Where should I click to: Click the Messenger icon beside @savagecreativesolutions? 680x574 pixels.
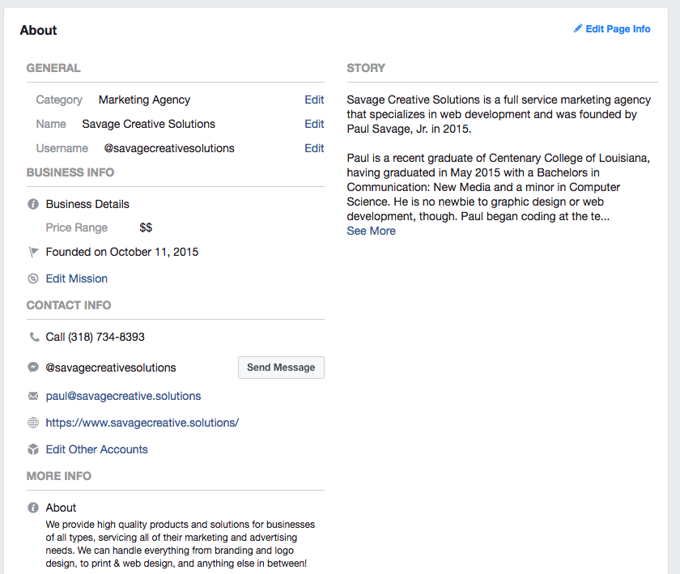click(33, 368)
